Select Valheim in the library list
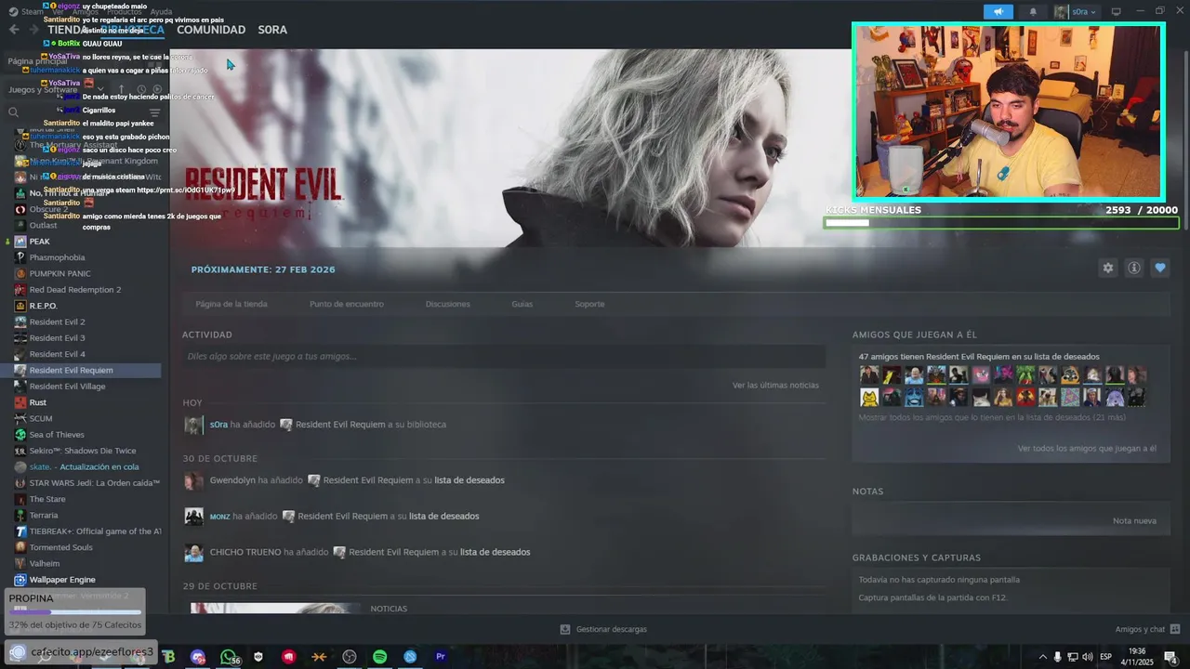The image size is (1190, 669). click(x=44, y=563)
